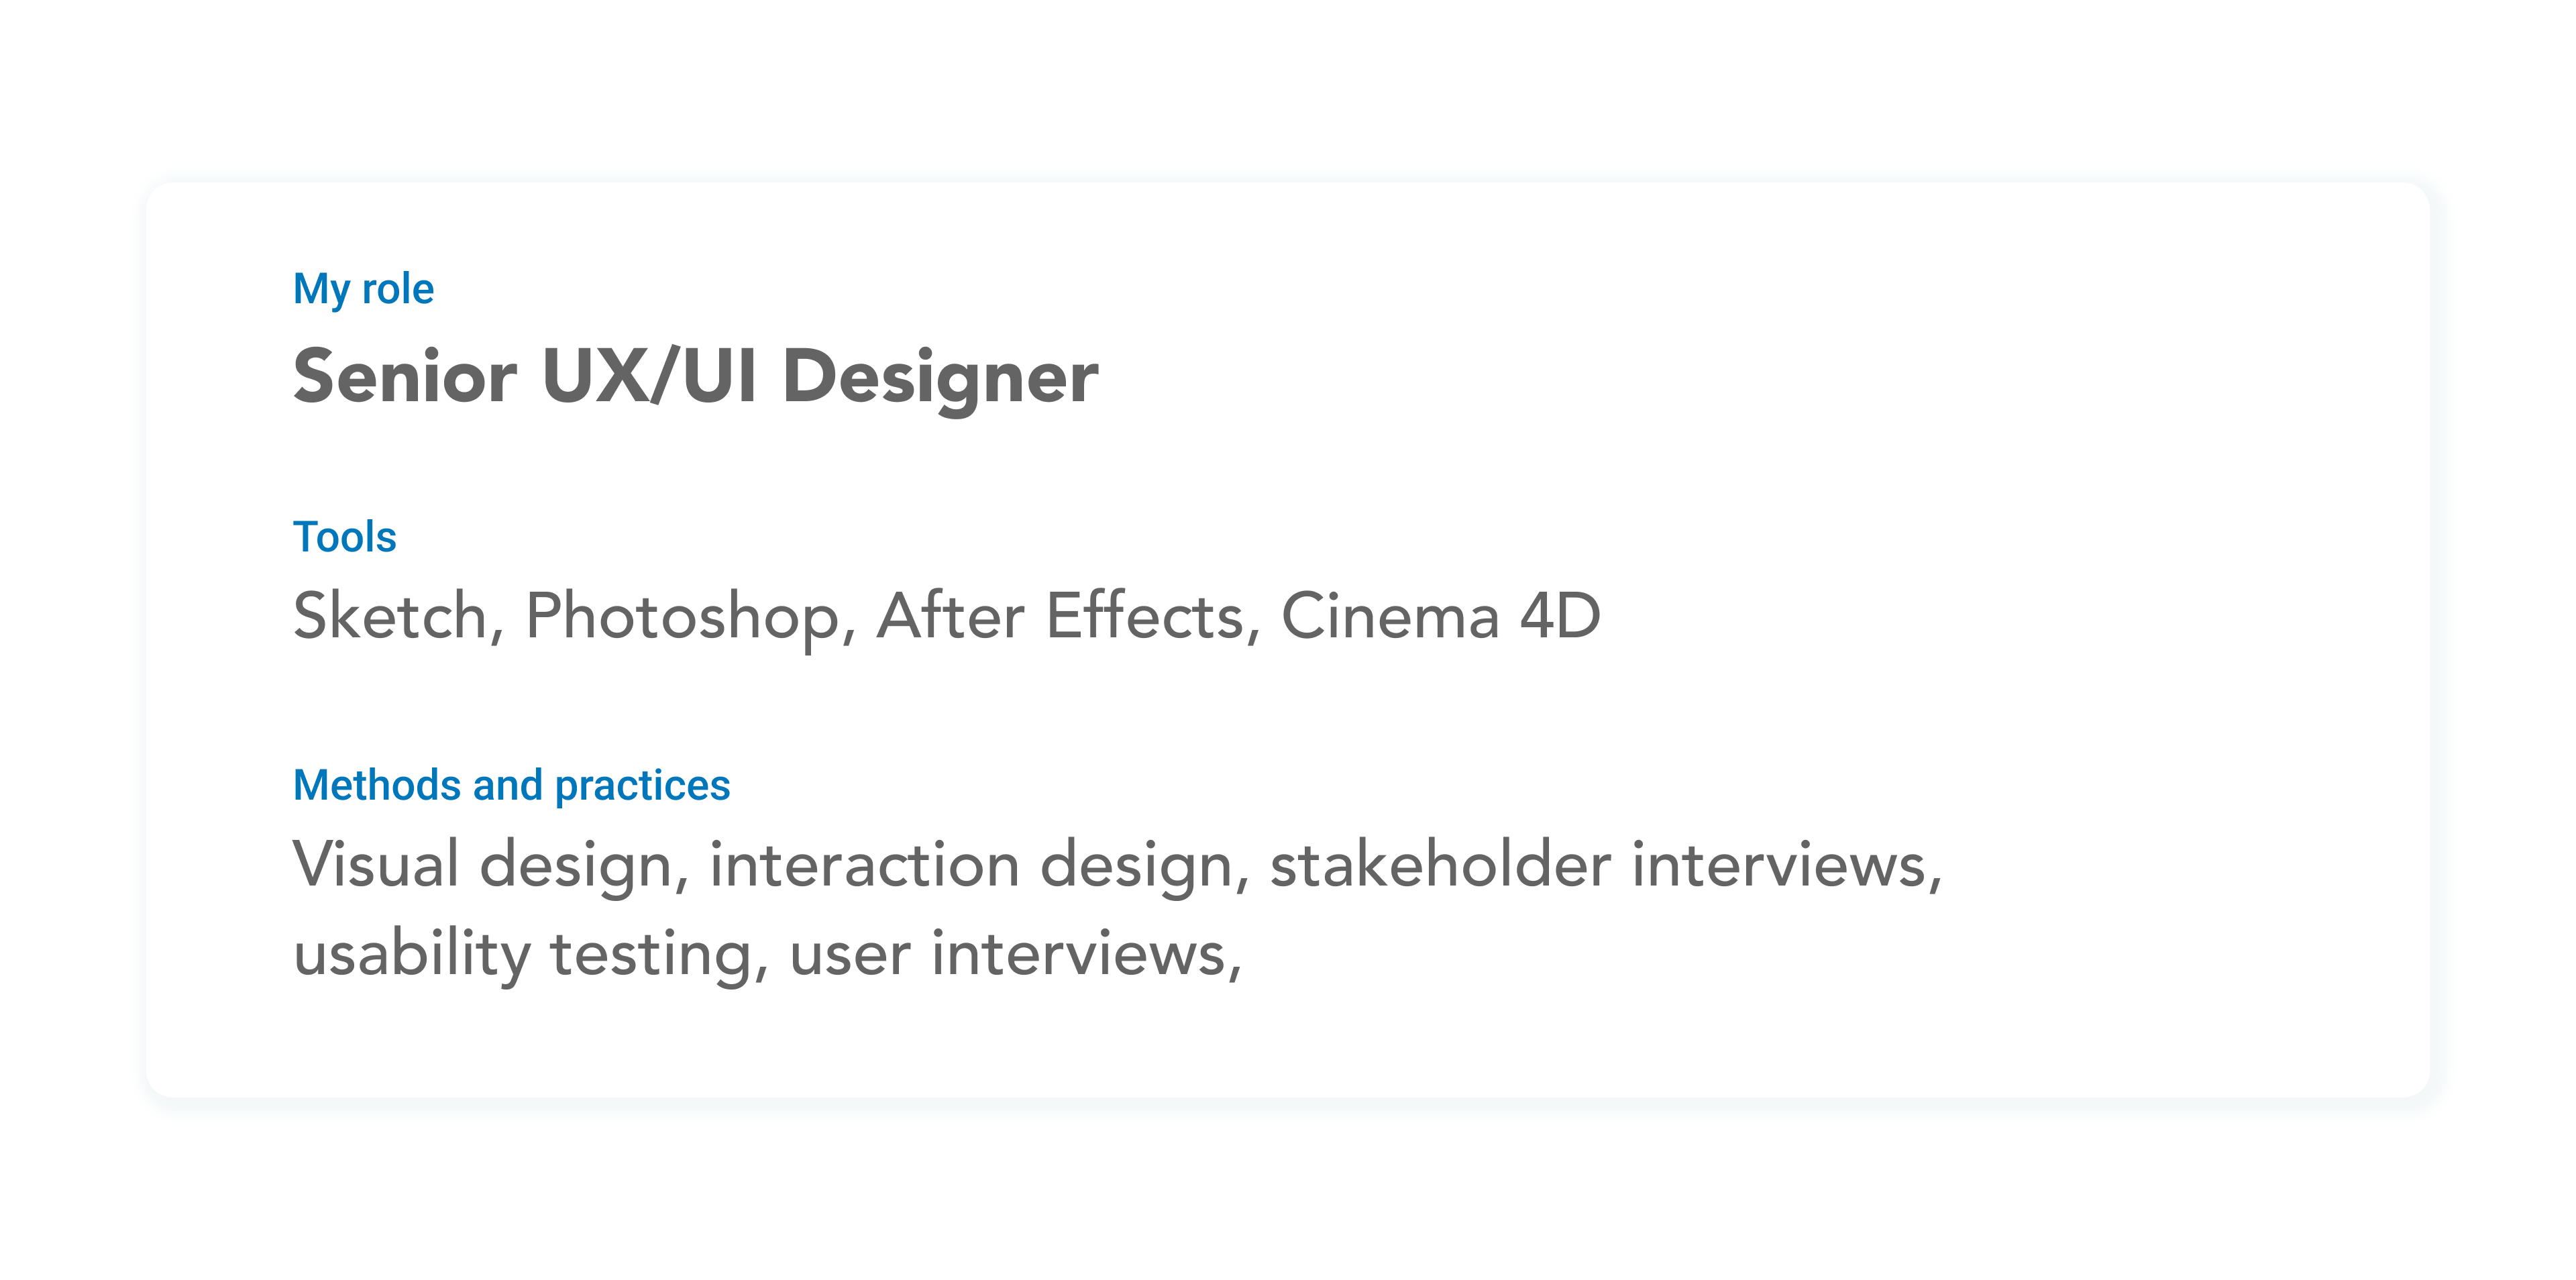Click the word "testing" in the methods text

click(650, 954)
